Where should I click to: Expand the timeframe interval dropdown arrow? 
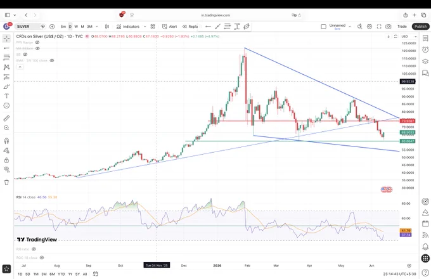click(97, 27)
